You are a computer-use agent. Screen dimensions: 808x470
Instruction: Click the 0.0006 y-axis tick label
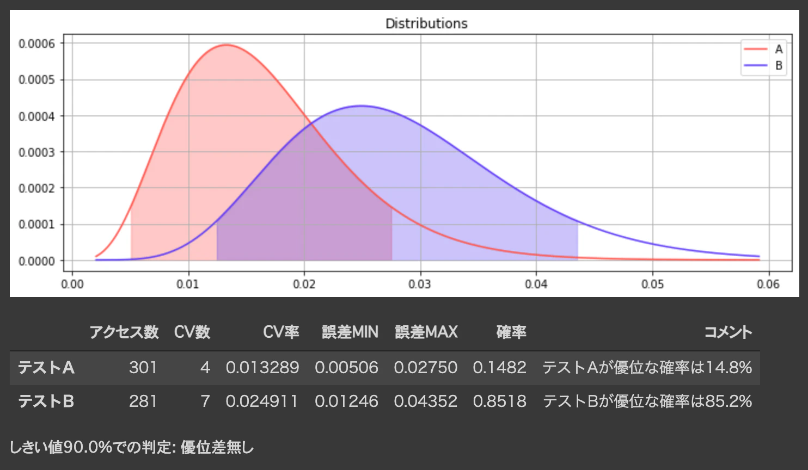coord(37,44)
